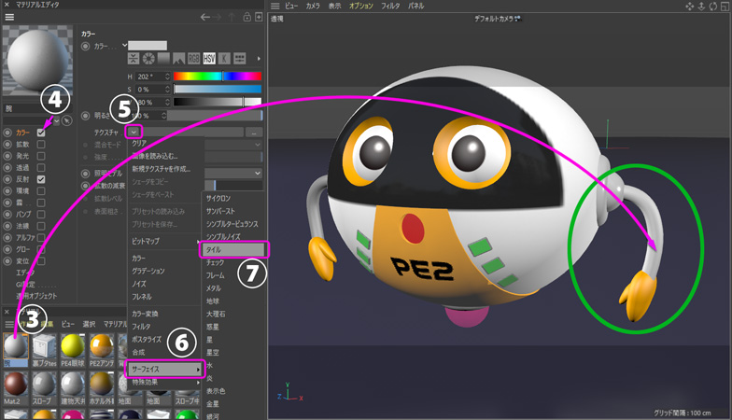Disable the 反射 channel checkbox
732x420 pixels.
(41, 180)
